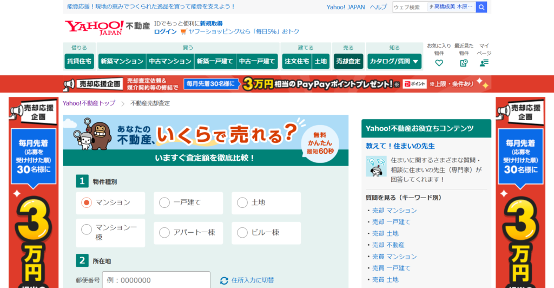
Task: Open the 売却 マンション keyword link
Action: (x=394, y=210)
